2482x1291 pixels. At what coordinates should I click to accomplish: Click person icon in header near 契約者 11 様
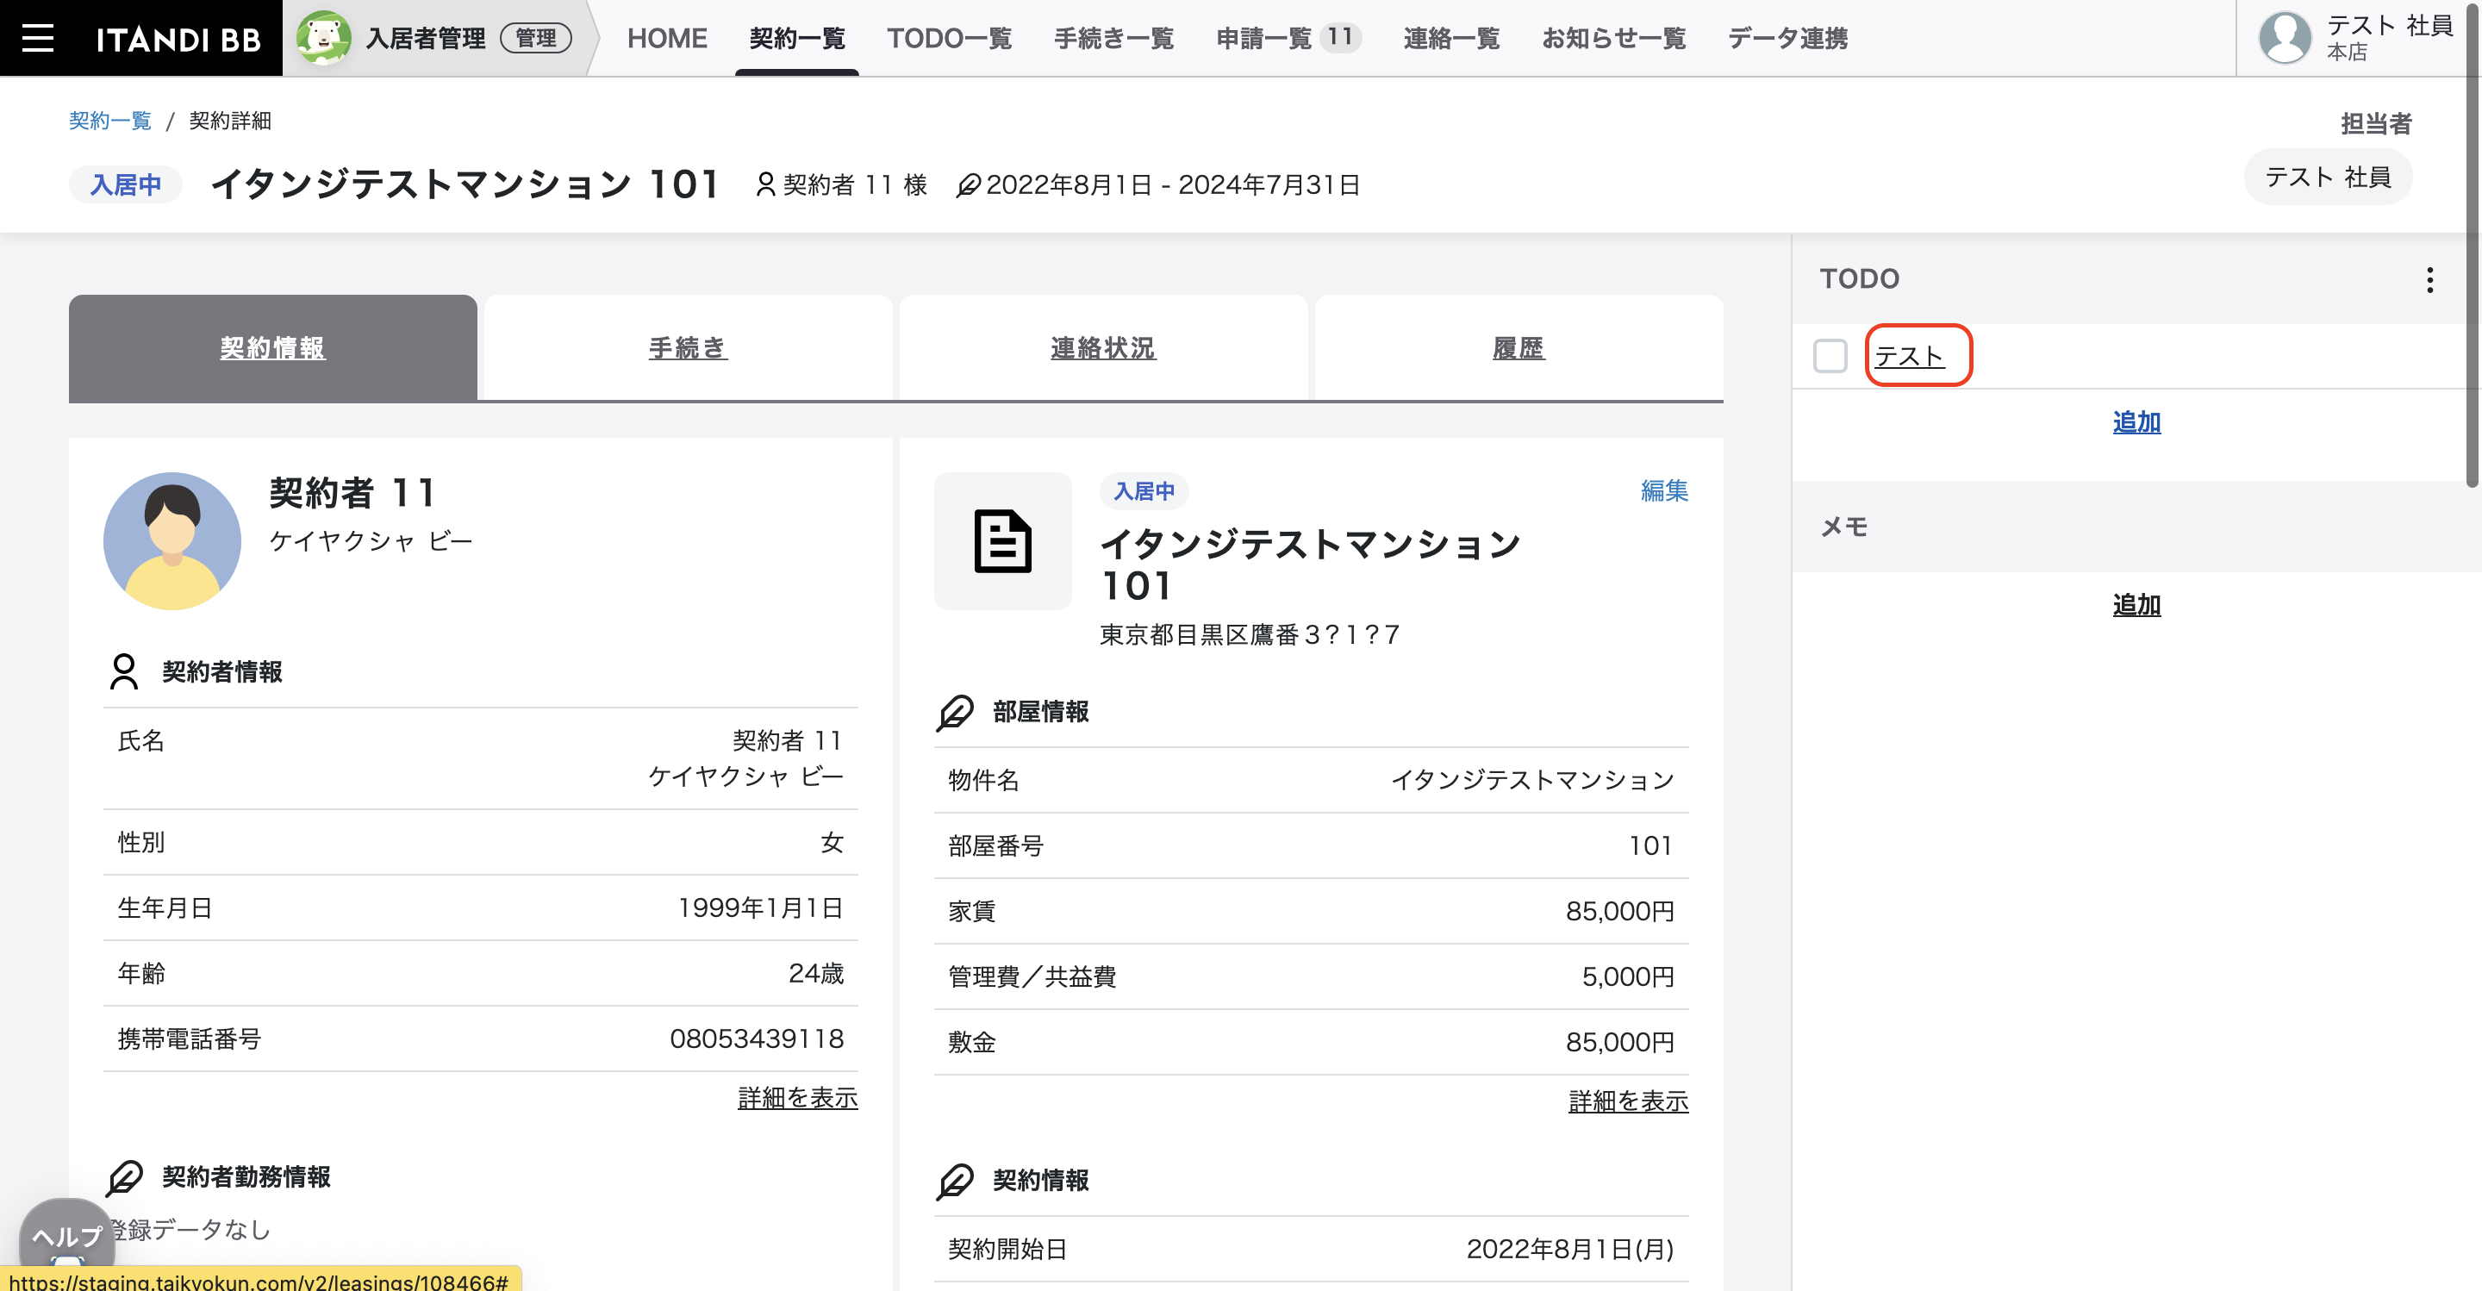[766, 184]
